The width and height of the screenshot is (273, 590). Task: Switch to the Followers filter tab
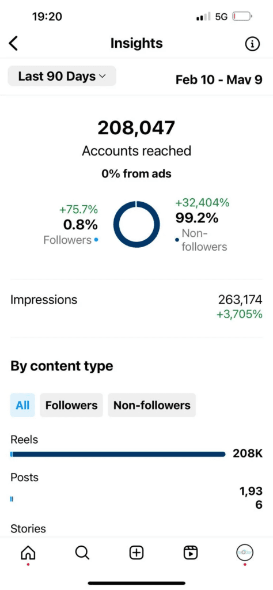(x=71, y=405)
